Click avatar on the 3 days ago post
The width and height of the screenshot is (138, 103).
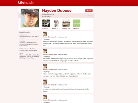pos(45,66)
